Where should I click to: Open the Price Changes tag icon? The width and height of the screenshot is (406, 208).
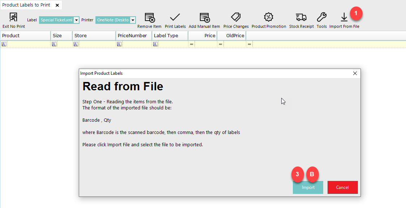click(x=236, y=17)
